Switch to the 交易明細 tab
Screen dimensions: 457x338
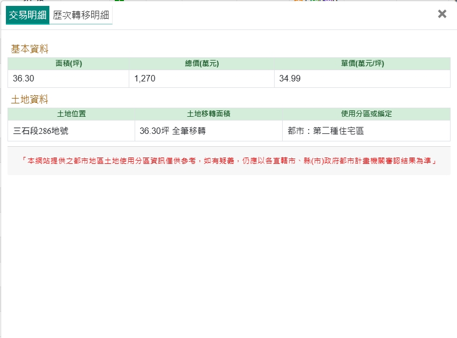tap(27, 15)
